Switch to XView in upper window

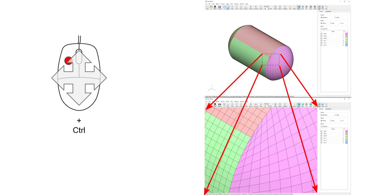tap(232, 7)
